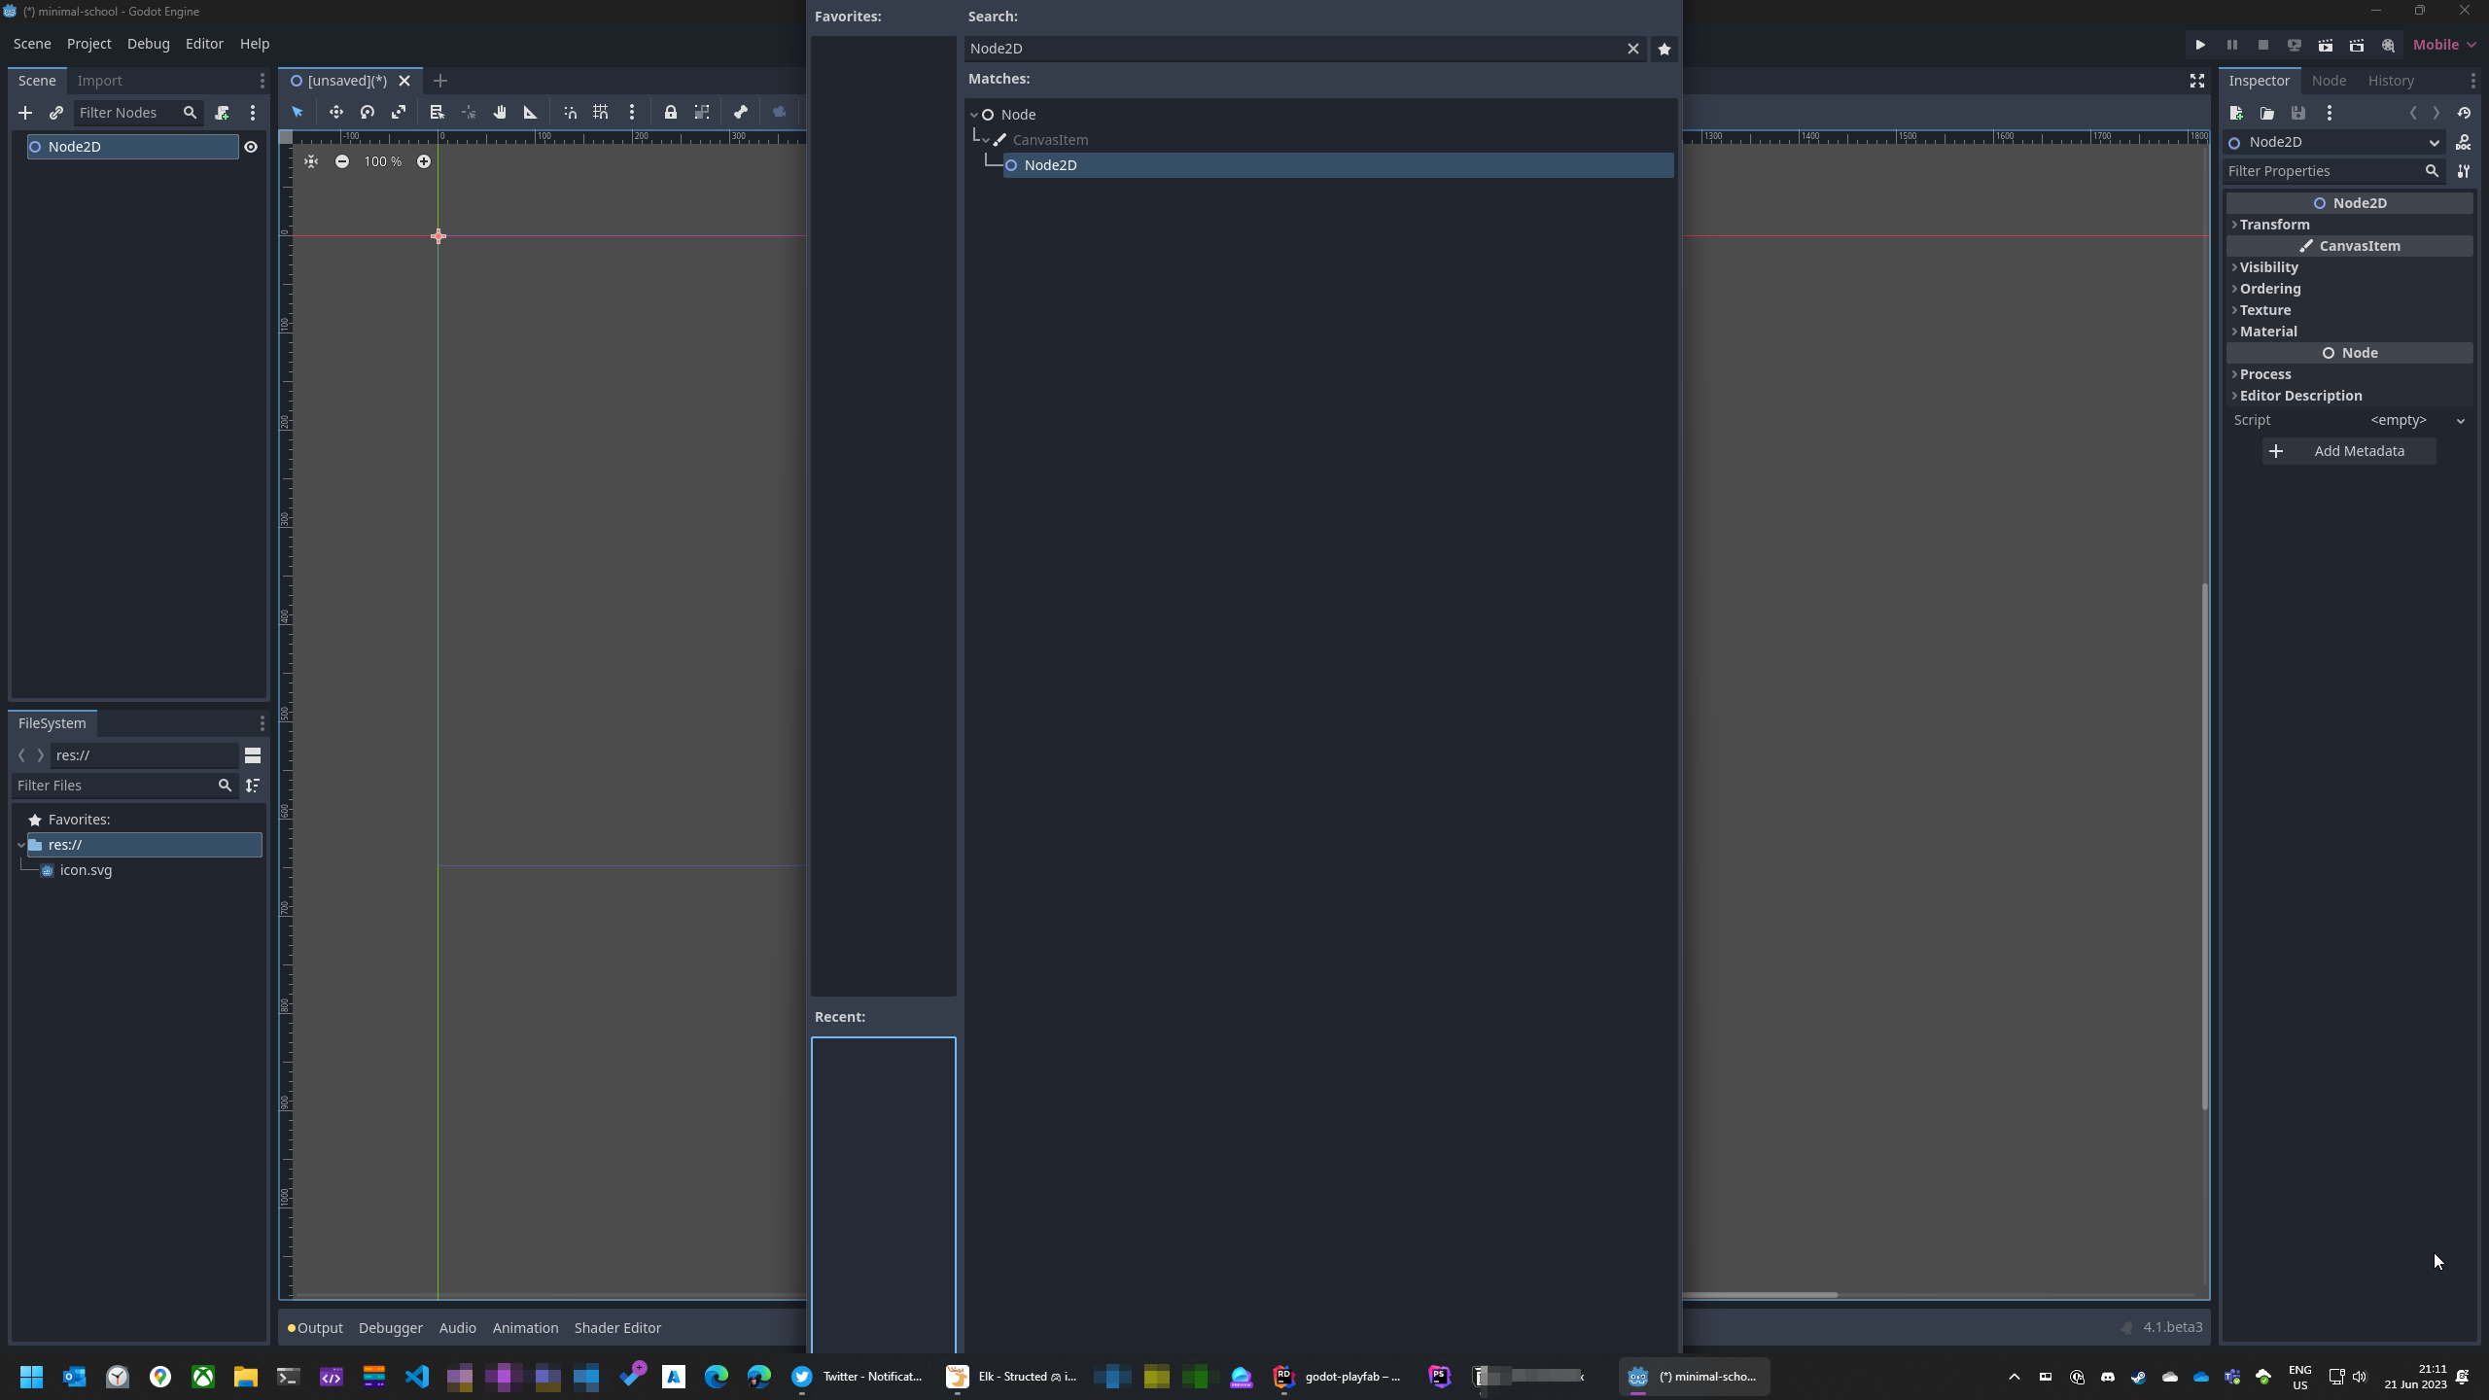Toggle smart snapping
This screenshot has width=2489, height=1400.
pyautogui.click(x=570, y=113)
